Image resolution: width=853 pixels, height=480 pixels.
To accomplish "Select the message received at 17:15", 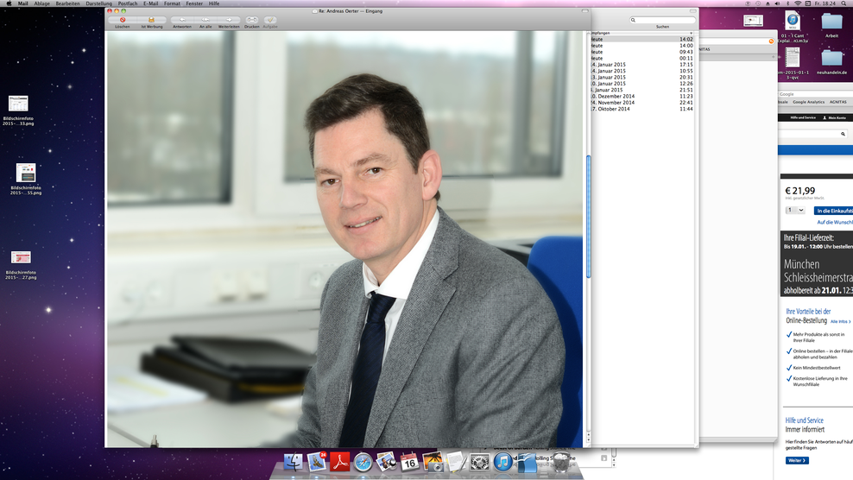I will 642,64.
